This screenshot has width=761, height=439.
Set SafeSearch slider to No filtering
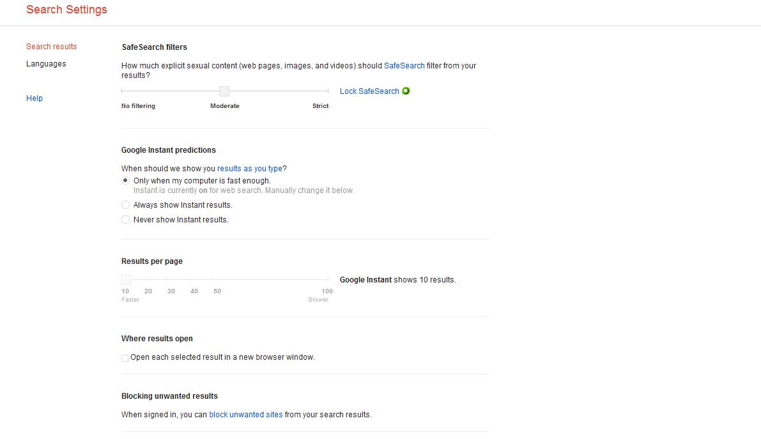122,91
